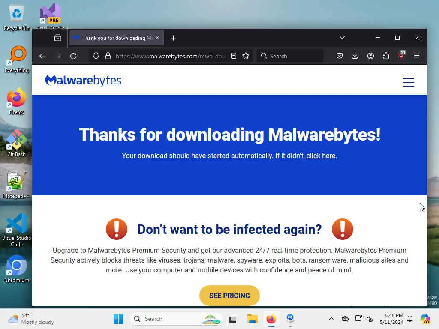Expand the Malwarebytes site navigation menu
This screenshot has height=329, width=439.
(x=409, y=82)
